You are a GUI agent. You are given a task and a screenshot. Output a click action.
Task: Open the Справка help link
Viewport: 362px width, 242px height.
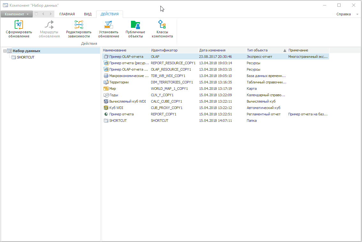(343, 14)
